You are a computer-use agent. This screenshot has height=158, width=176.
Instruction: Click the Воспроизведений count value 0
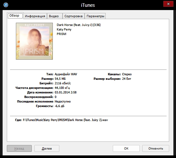[55, 97]
